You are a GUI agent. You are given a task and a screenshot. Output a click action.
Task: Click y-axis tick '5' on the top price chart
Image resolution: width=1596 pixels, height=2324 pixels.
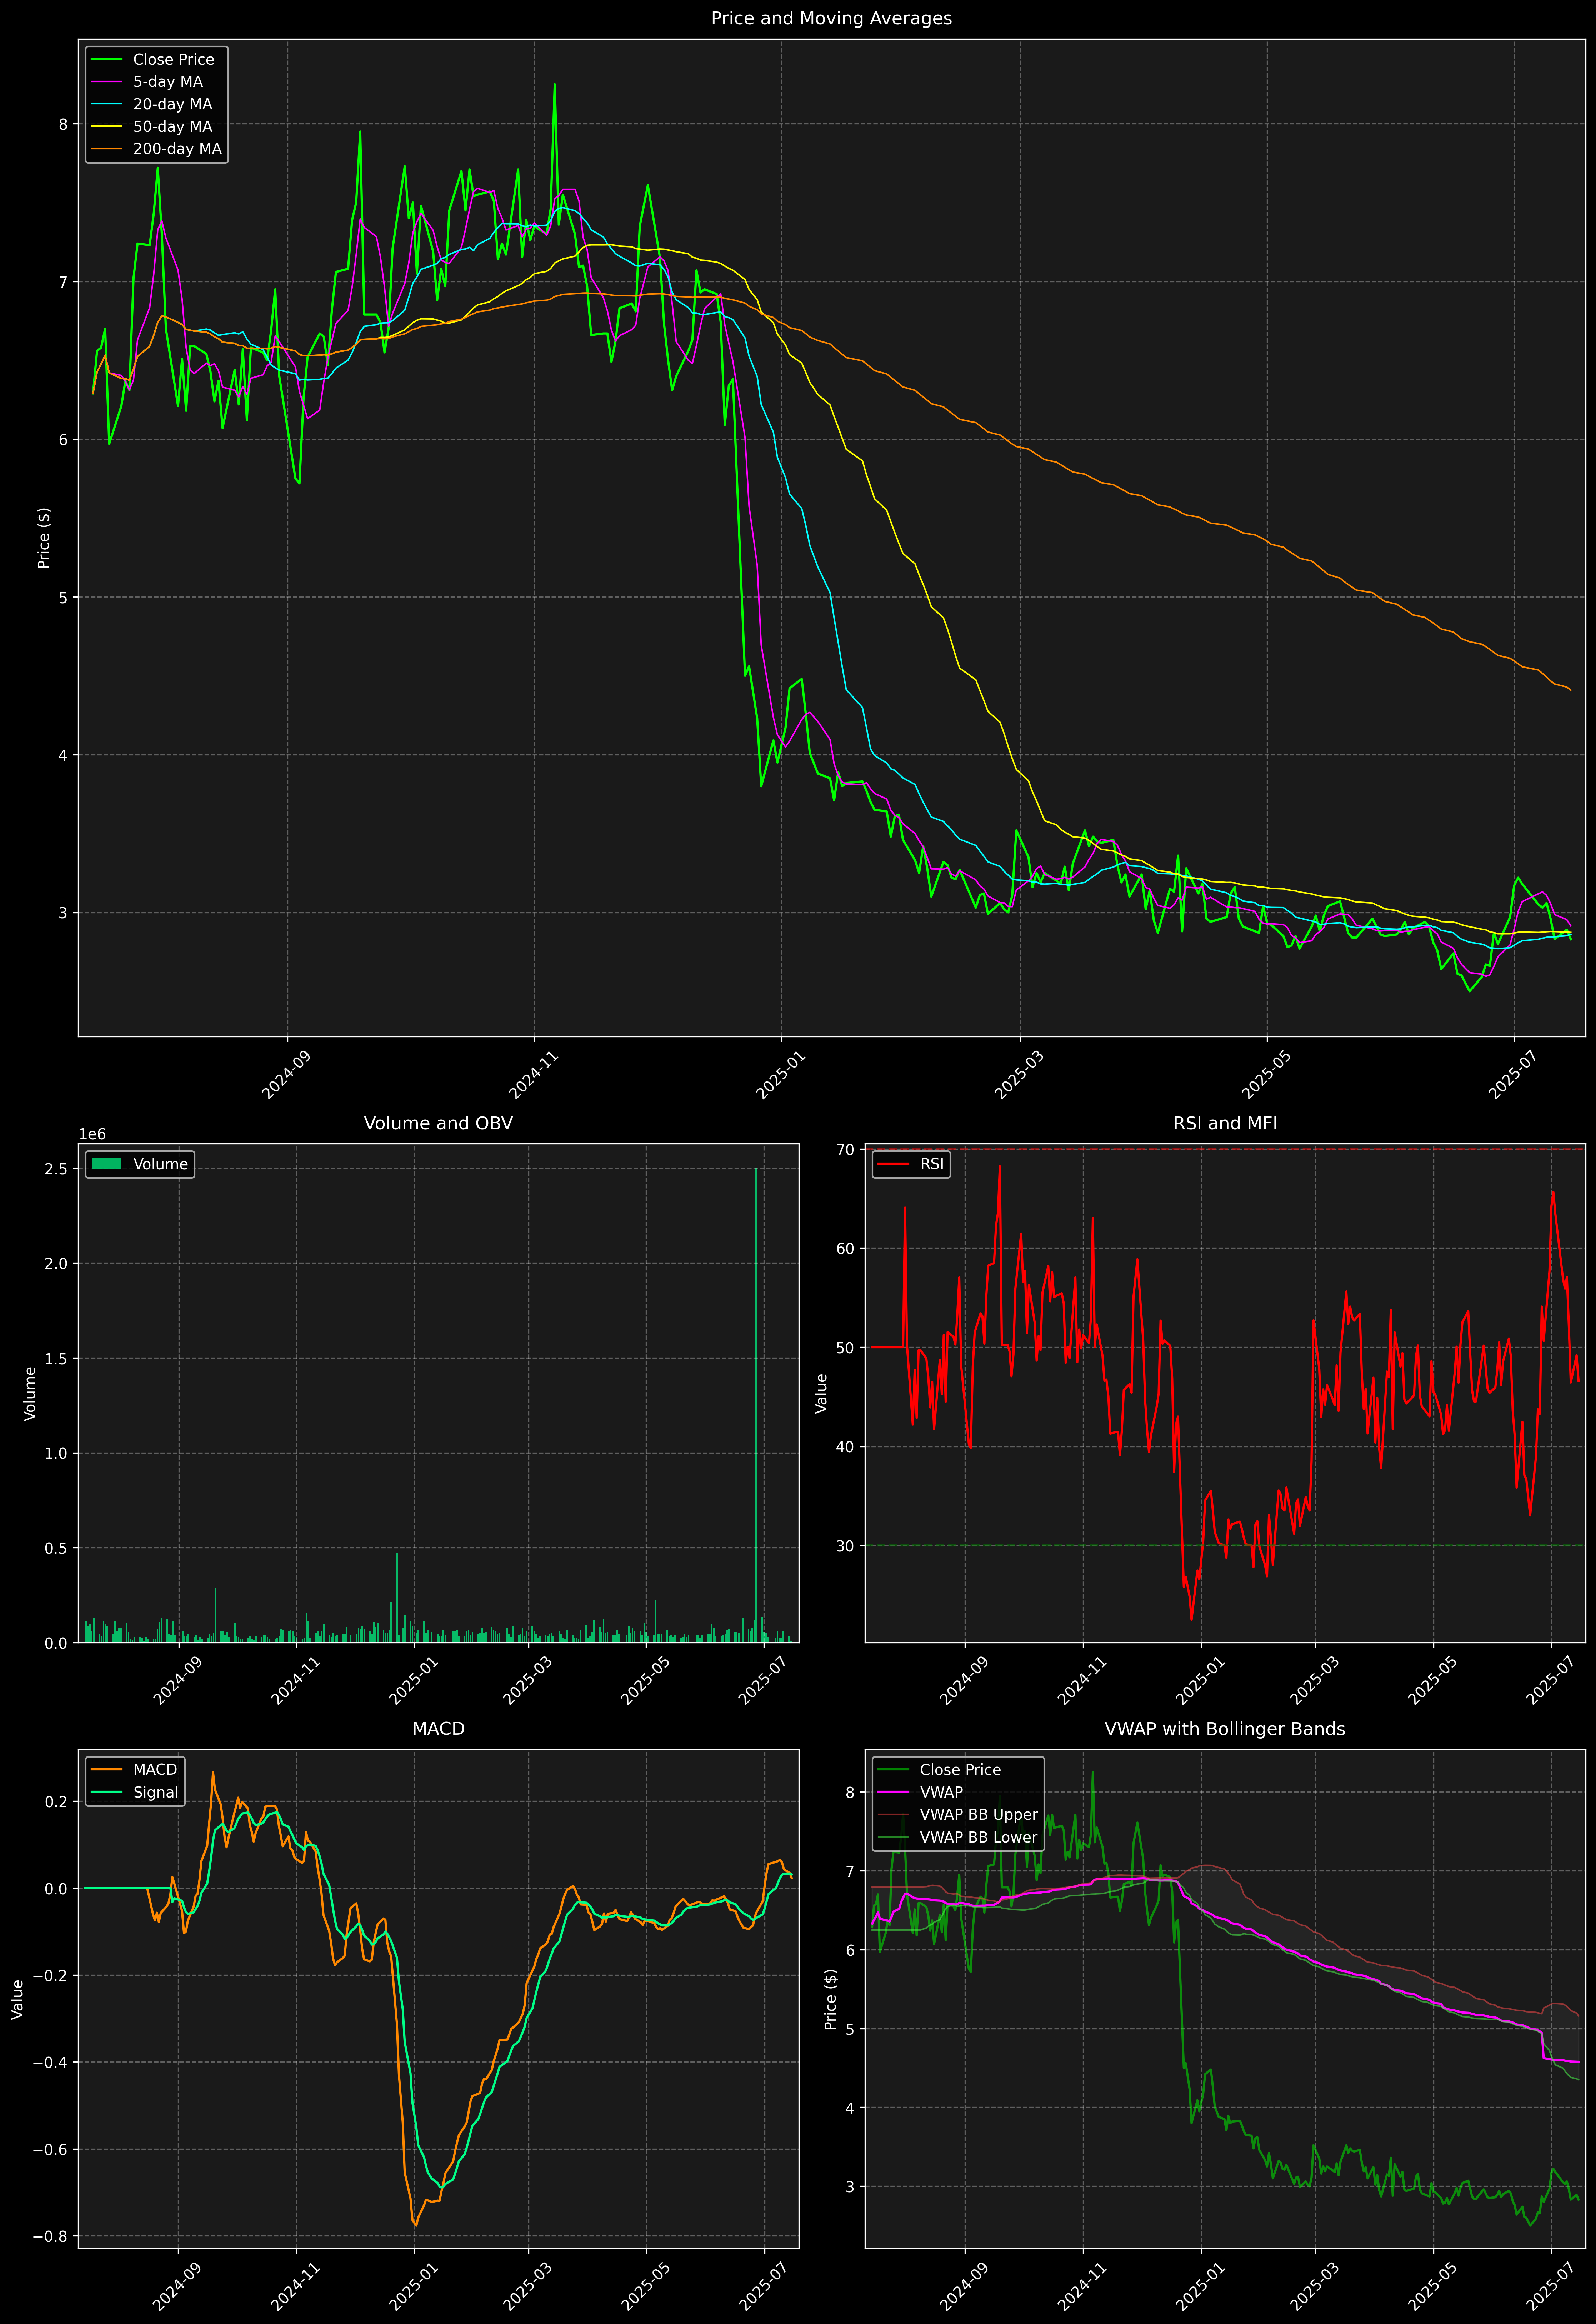63,598
